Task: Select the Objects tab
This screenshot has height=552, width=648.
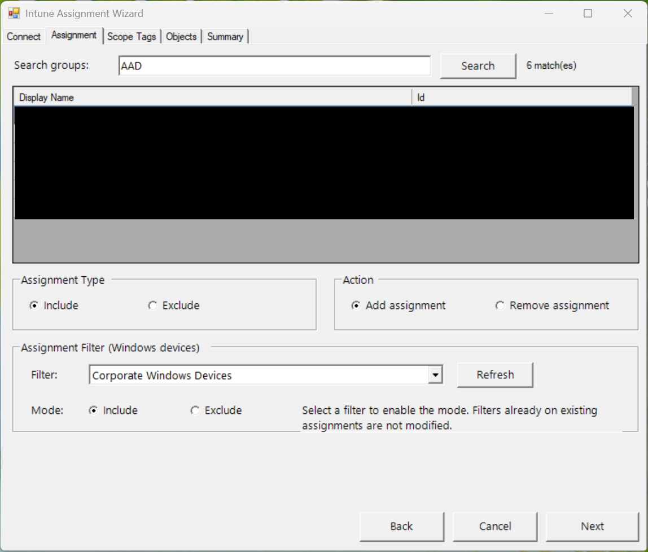Action: (181, 36)
